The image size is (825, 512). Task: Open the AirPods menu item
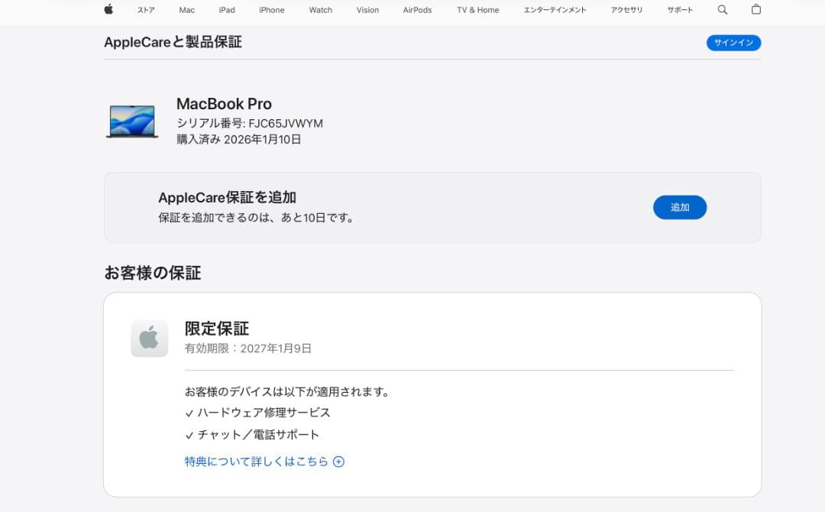416,10
